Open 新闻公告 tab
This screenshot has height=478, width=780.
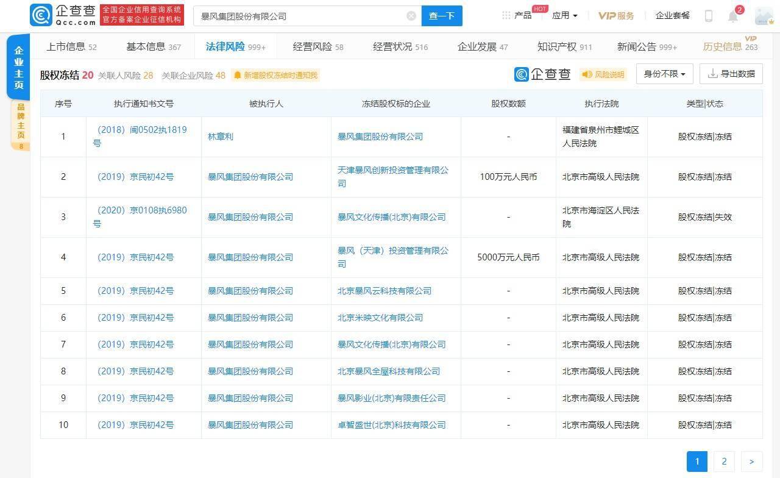tap(647, 46)
